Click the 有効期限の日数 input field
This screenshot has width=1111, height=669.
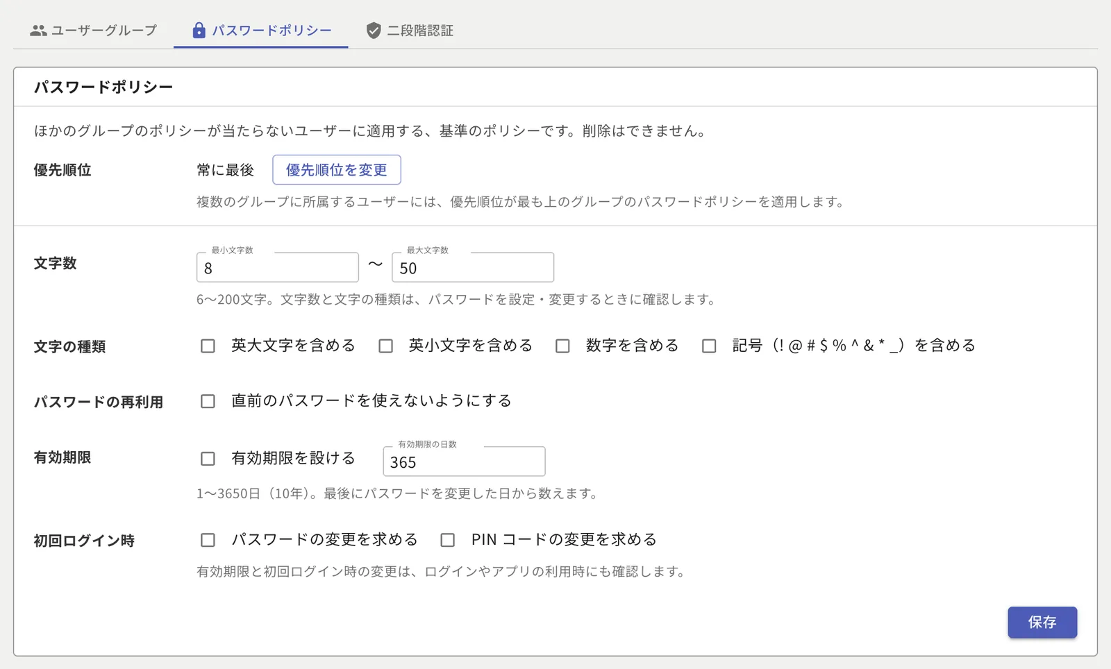tap(464, 462)
